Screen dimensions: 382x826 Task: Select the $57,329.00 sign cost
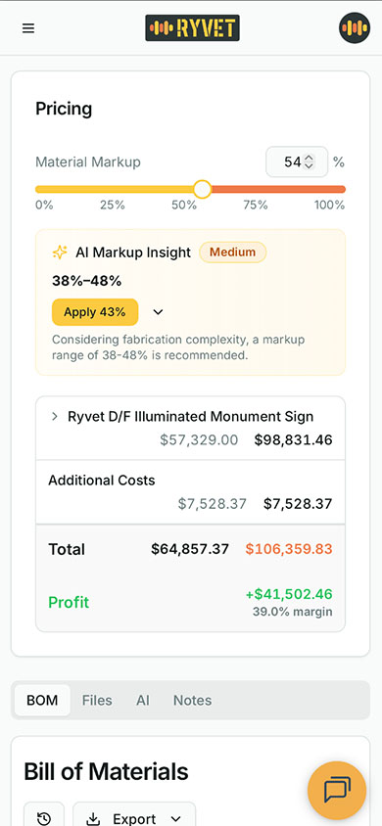pos(199,439)
